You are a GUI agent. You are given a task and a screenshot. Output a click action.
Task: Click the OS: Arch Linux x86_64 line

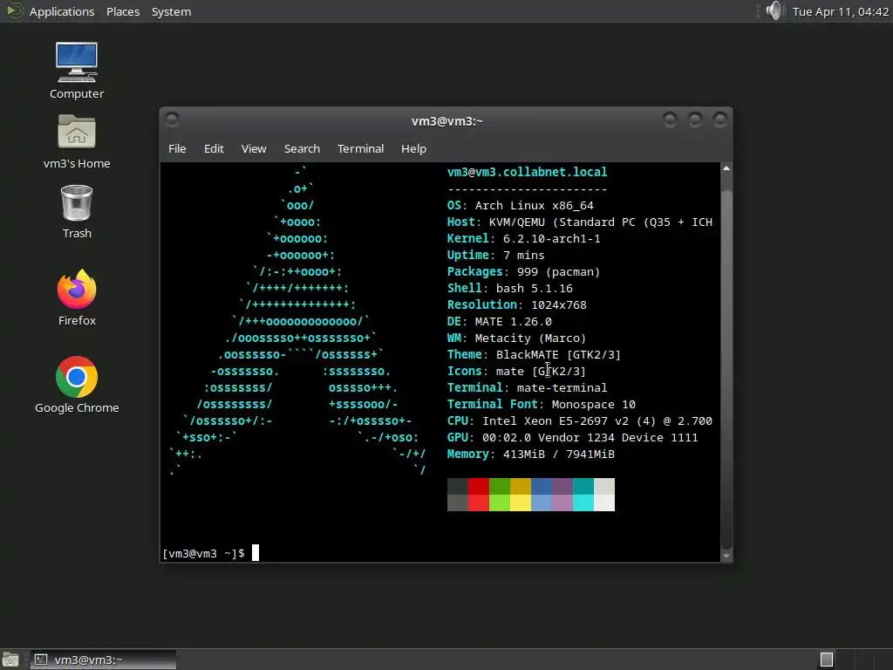521,206
